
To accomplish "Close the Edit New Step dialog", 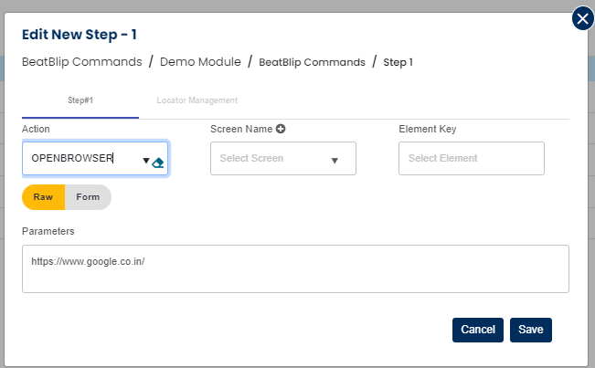I will [583, 19].
